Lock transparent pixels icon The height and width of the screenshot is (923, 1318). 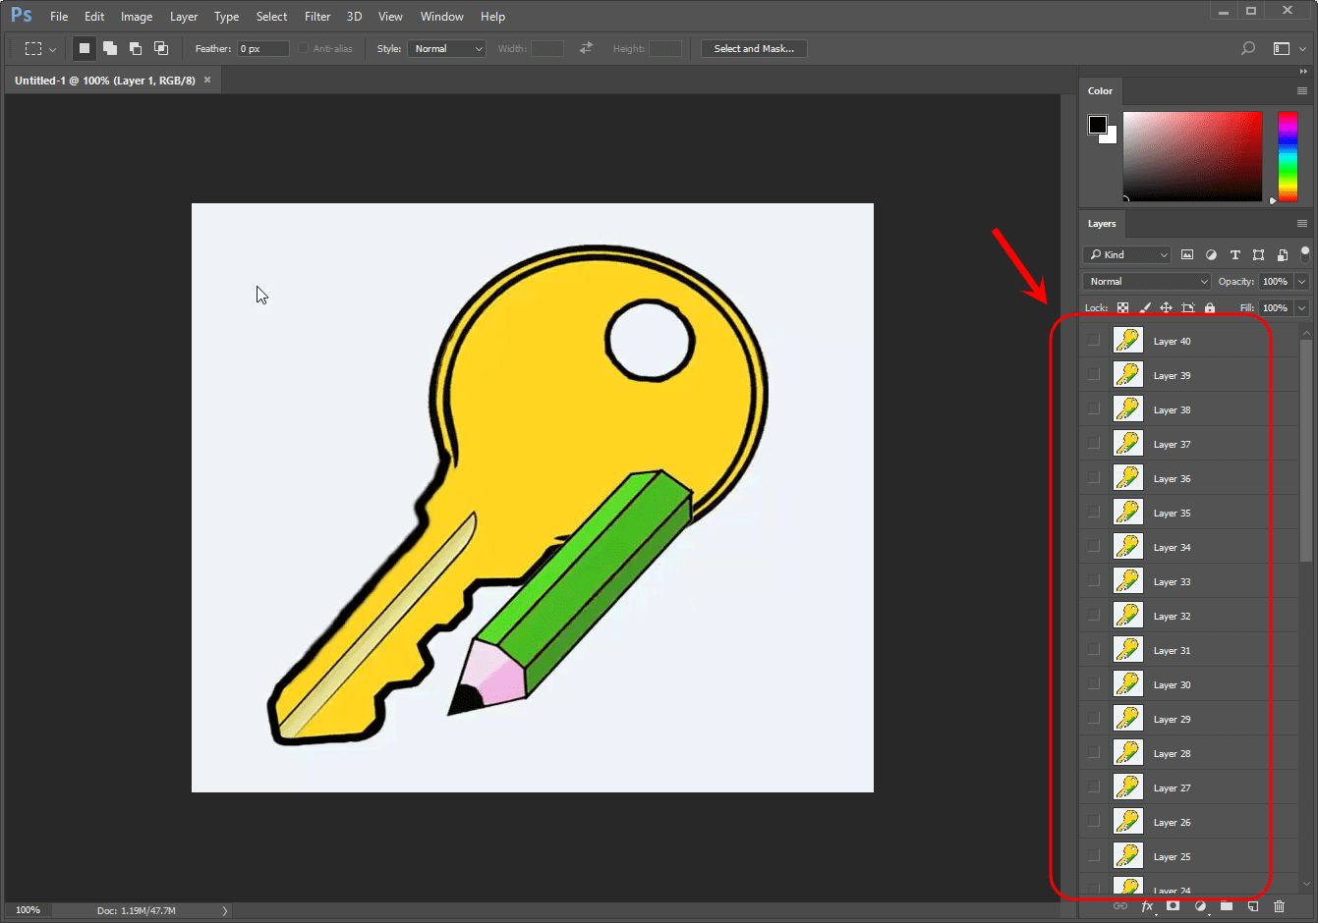click(x=1122, y=307)
